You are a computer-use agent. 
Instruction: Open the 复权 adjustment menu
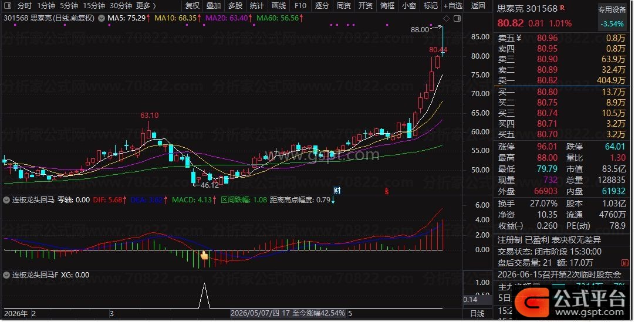tap(192, 6)
